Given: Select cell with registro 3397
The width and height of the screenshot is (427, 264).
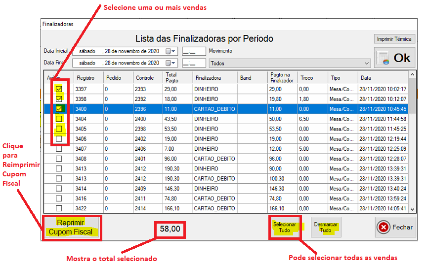Looking at the screenshot, I should point(88,89).
